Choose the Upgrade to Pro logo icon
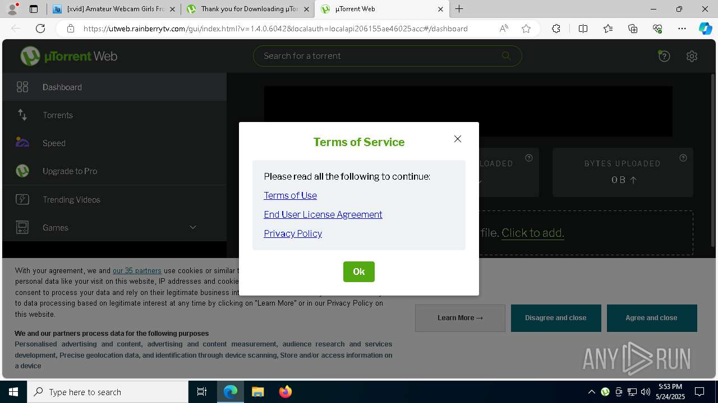Screen dimensions: 718x403 pos(22,171)
